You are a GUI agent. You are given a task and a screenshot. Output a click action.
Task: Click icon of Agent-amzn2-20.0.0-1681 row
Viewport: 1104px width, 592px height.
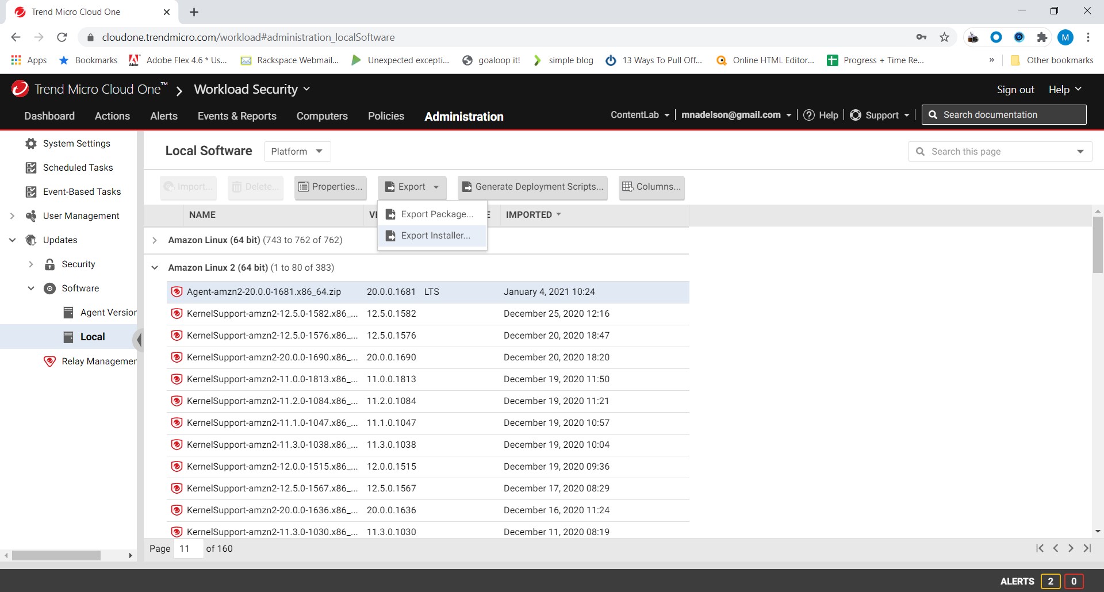[177, 292]
